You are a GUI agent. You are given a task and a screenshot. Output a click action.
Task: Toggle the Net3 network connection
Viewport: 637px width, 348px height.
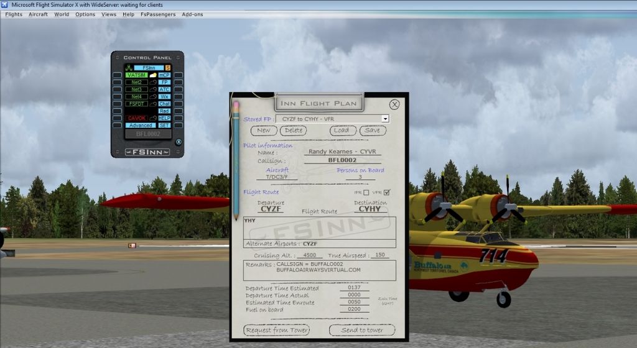click(136, 89)
